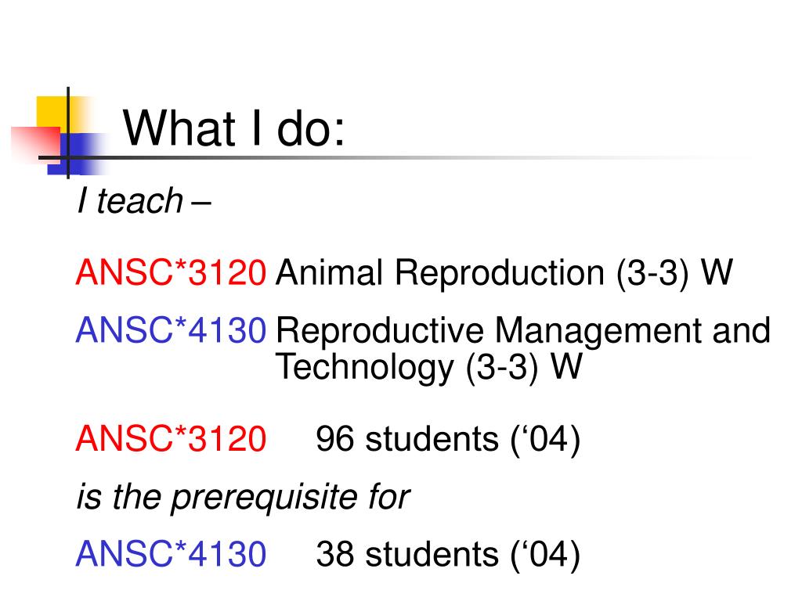Click the '38 students (‘04)' text
This screenshot has height=601, width=802.
(448, 555)
